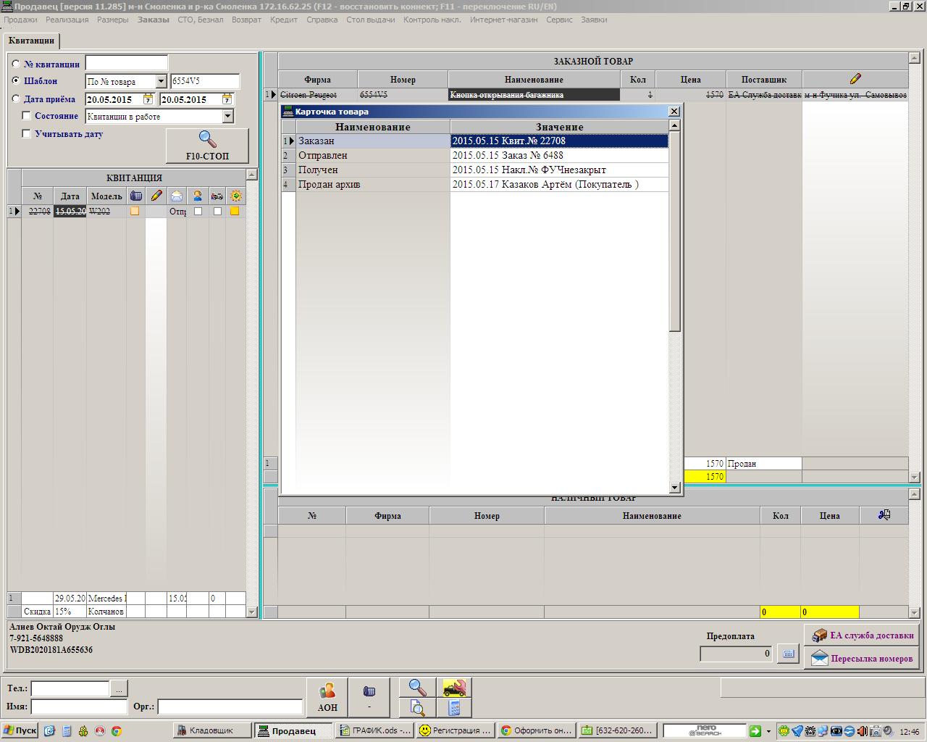927x742 pixels.
Task: Close the Карточка товара dialog
Action: coord(674,111)
